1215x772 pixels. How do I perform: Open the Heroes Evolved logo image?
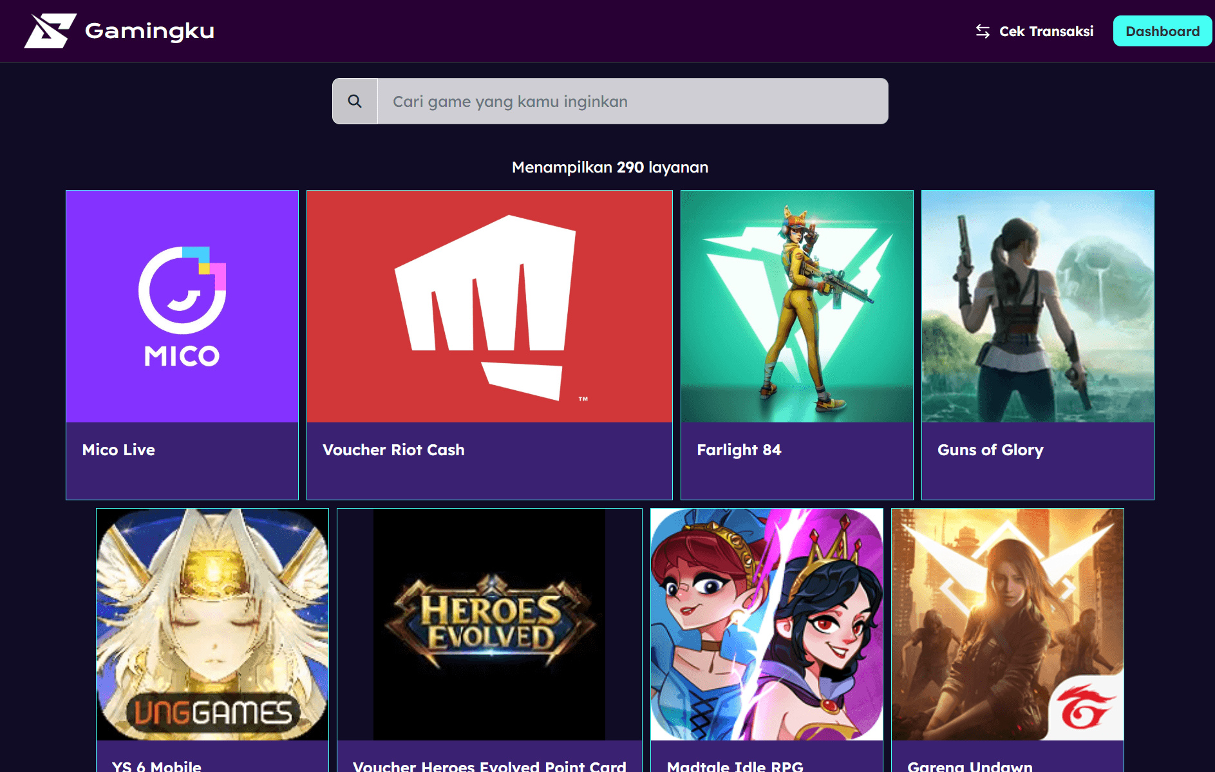[x=489, y=625]
